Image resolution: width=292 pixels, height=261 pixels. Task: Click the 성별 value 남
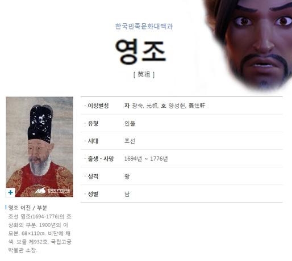pos(127,194)
